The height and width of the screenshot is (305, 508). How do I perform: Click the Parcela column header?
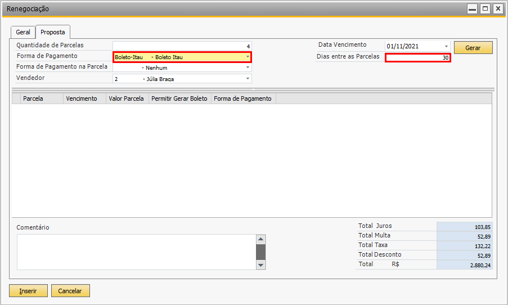pos(42,98)
